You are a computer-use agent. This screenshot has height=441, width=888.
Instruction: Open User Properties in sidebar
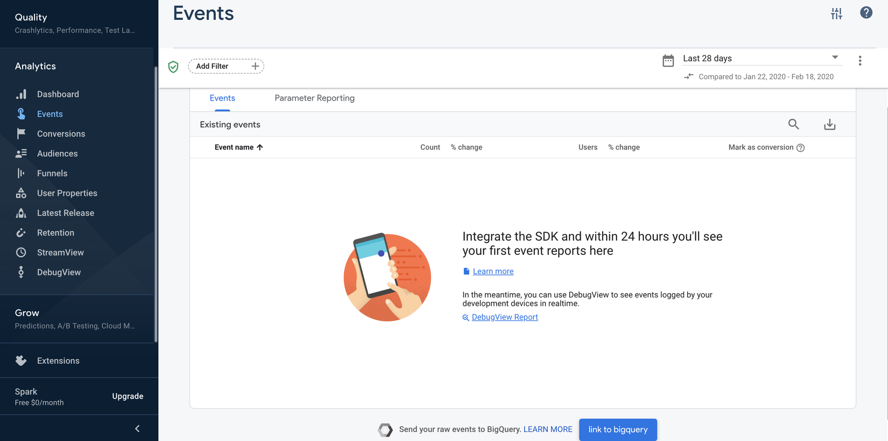coord(67,194)
